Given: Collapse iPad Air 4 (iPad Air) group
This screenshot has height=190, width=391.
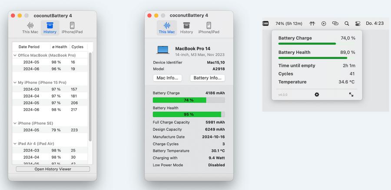Looking at the screenshot, I should [x=14, y=143].
